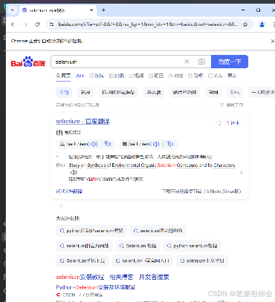Select the second filter chip
Image resolution: width=275 pixels, height=302 pixels.
85,93
